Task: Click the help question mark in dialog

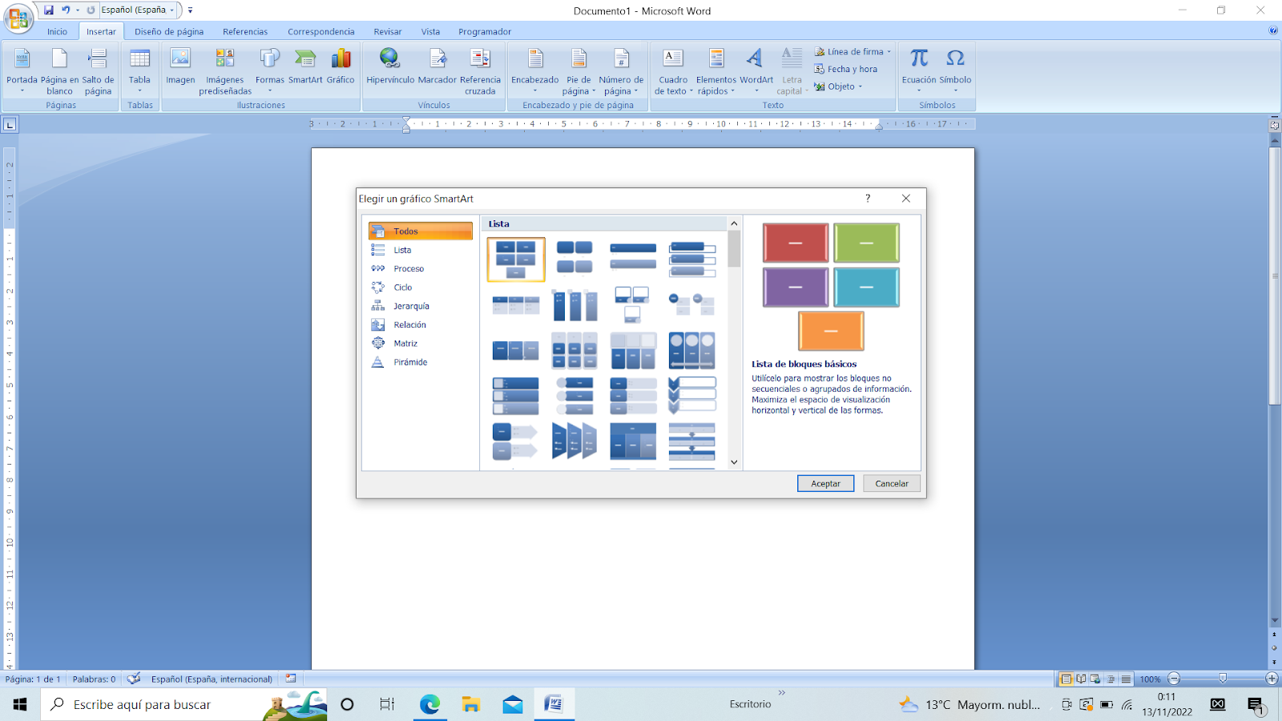Action: (x=868, y=199)
